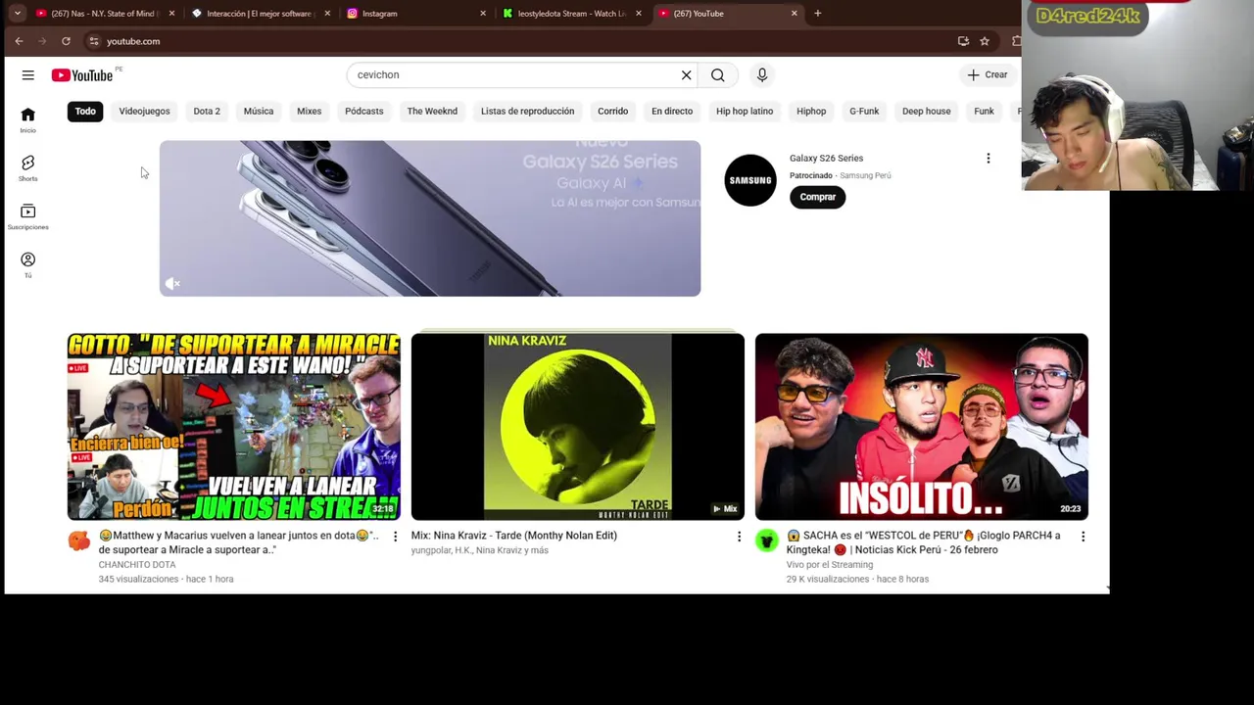
Task: Open Galaxy S26 Series ad title
Action: 826,158
